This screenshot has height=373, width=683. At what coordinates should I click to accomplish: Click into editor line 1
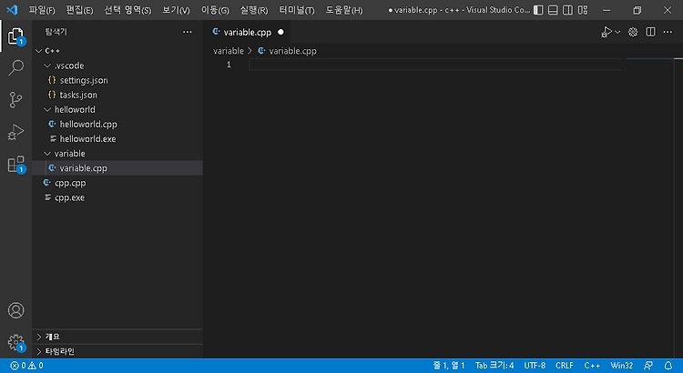tap(434, 65)
